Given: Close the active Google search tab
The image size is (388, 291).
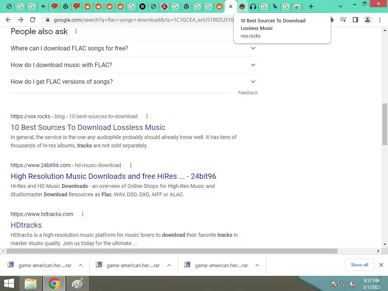Looking at the screenshot, I should [231, 7].
